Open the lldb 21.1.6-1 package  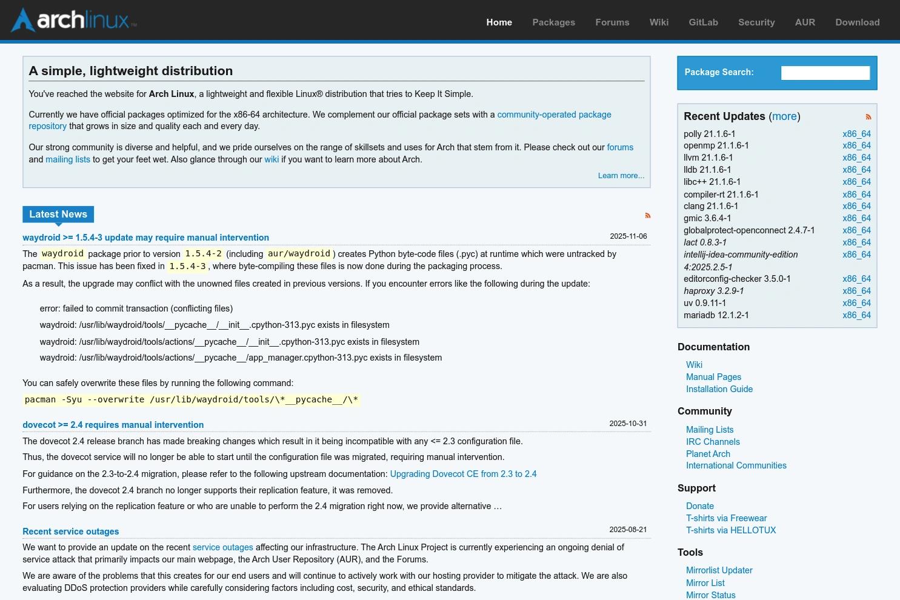pos(707,170)
